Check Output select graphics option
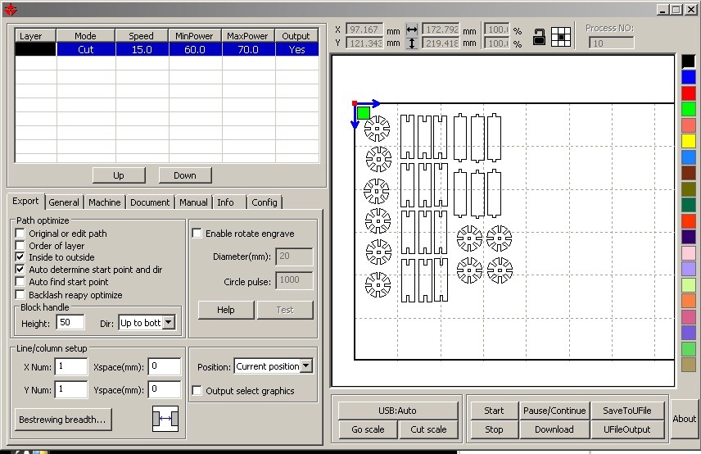Viewport: 701px width, 454px height. 197,390
